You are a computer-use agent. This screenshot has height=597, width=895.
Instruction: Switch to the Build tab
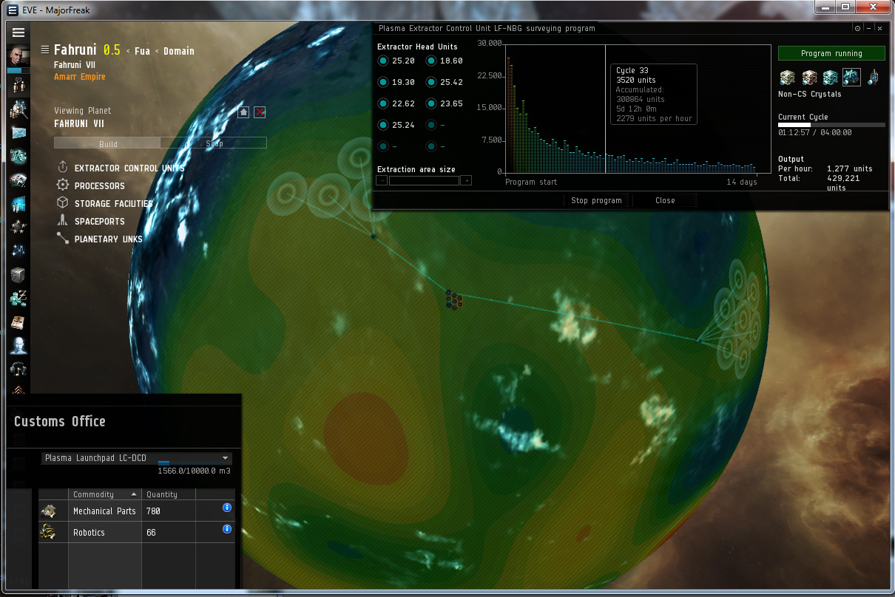(x=108, y=143)
